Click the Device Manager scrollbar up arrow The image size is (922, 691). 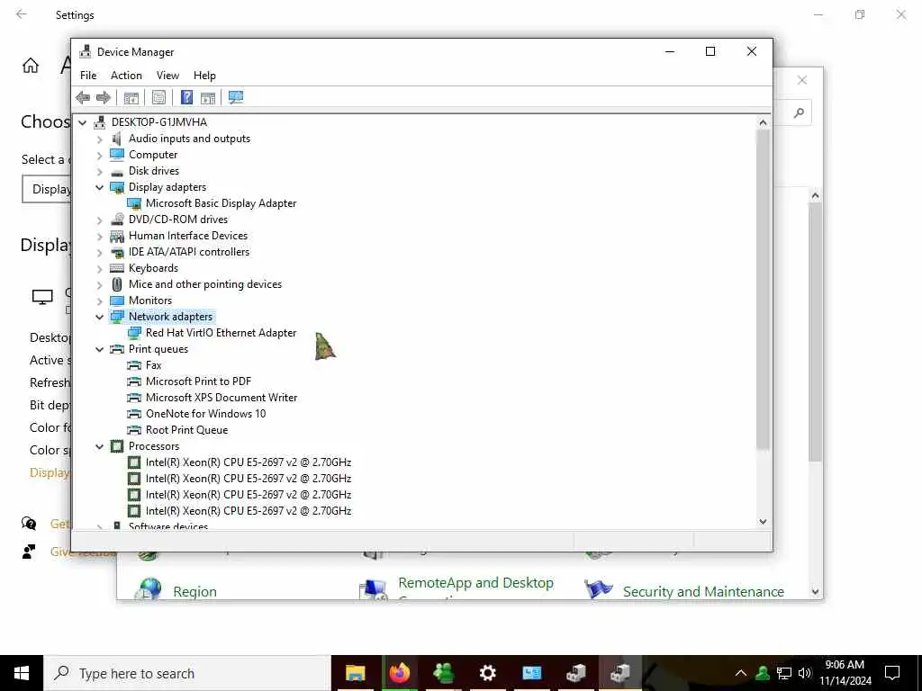point(763,122)
